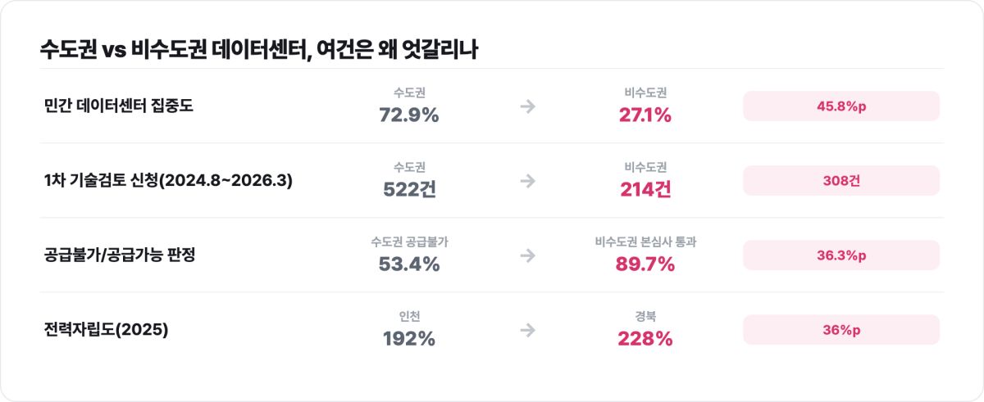
Task: Click the arrow icon in 1차 기술검토 신청 row
Action: pyautogui.click(x=528, y=181)
